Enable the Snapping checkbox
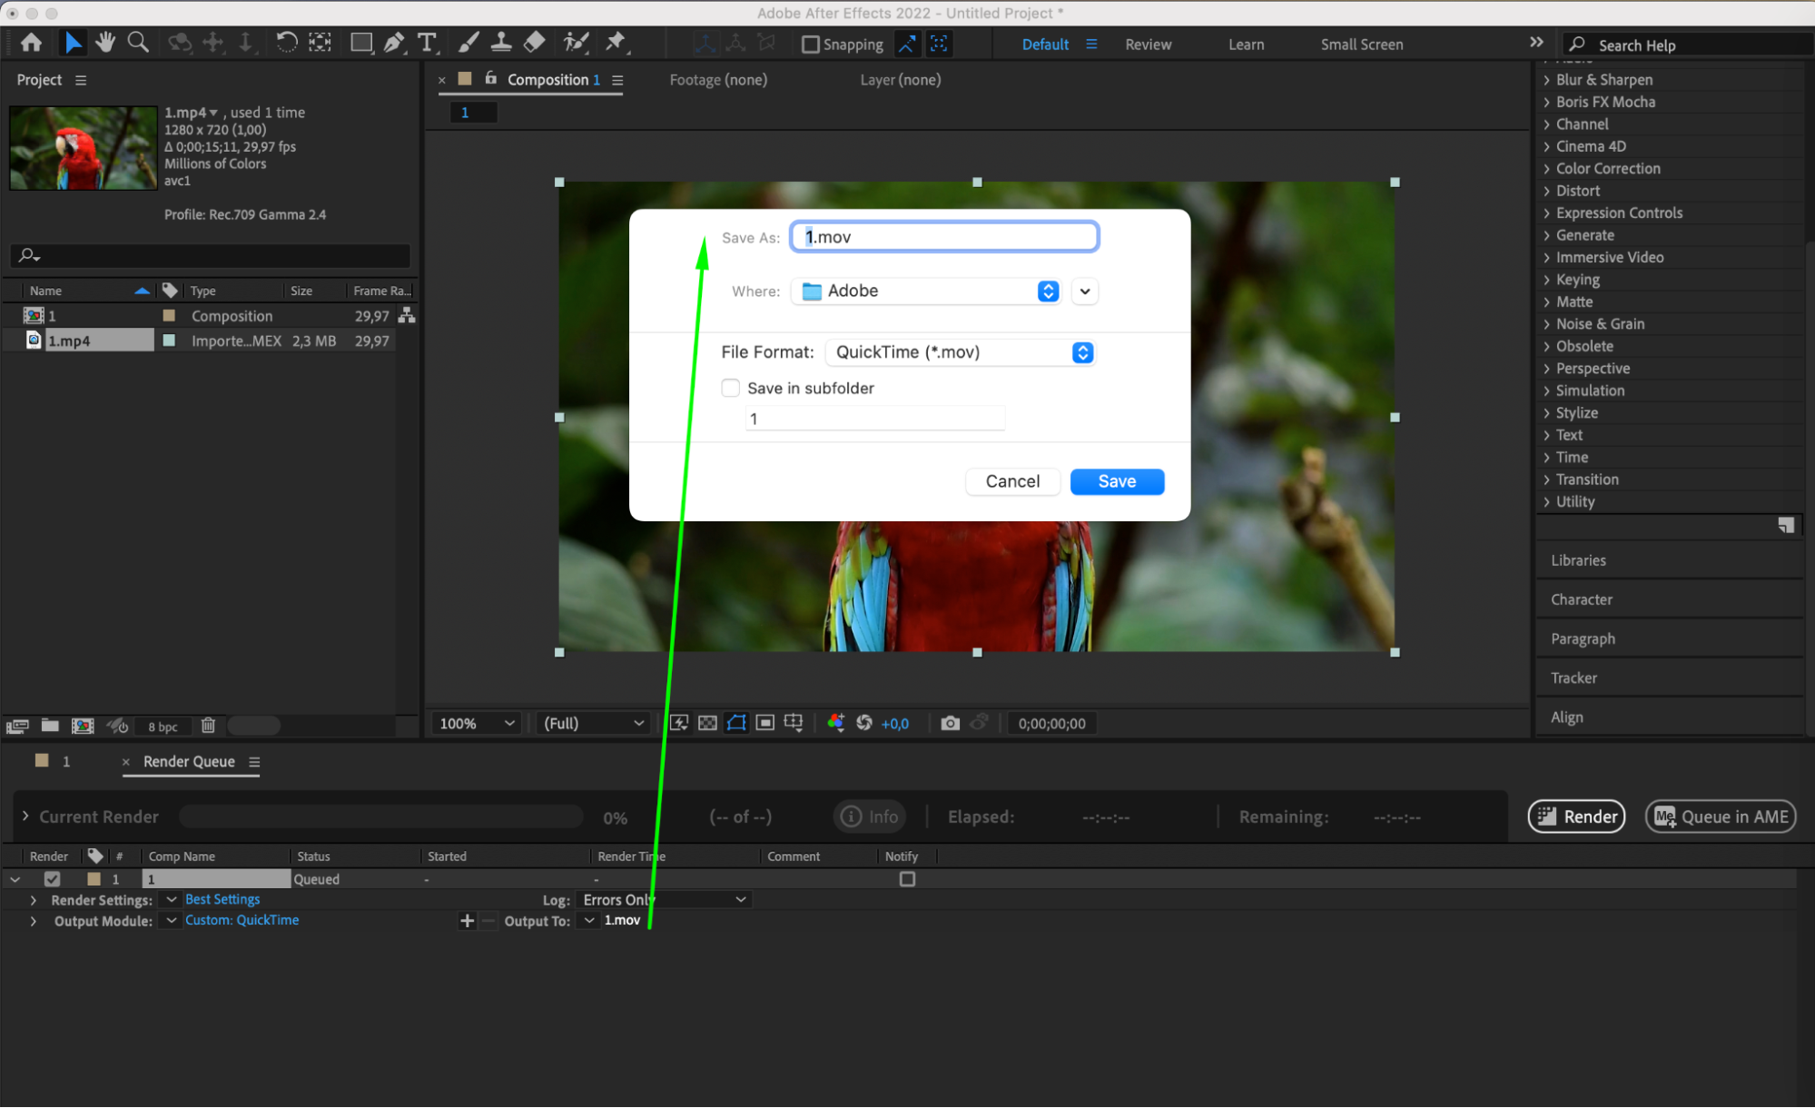 click(x=811, y=45)
